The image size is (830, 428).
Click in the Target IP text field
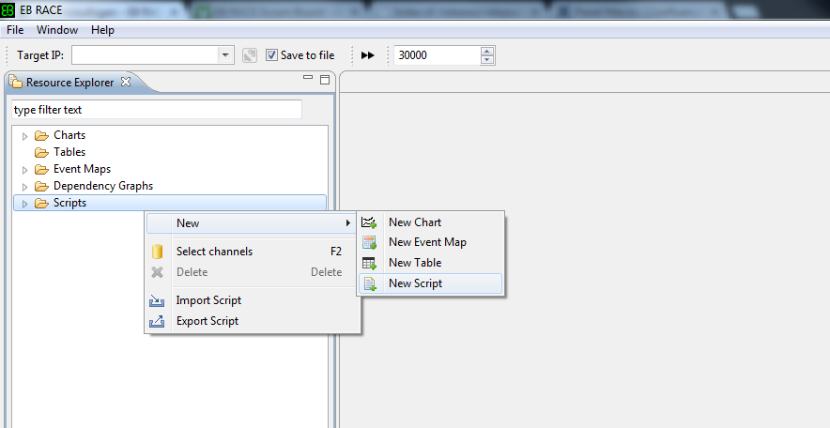[x=145, y=55]
